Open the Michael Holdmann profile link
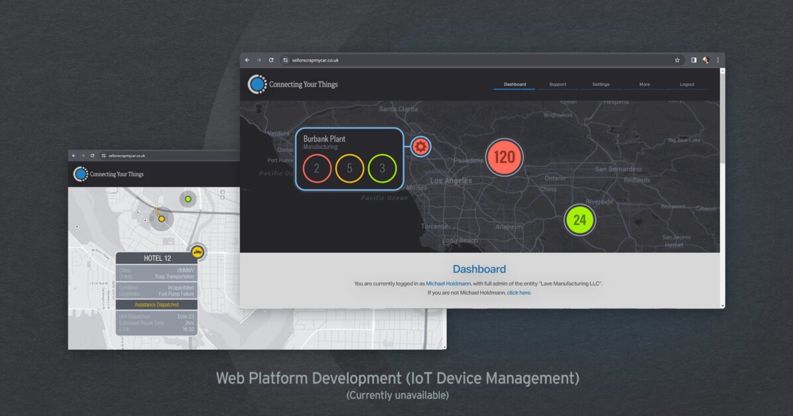 coord(448,284)
